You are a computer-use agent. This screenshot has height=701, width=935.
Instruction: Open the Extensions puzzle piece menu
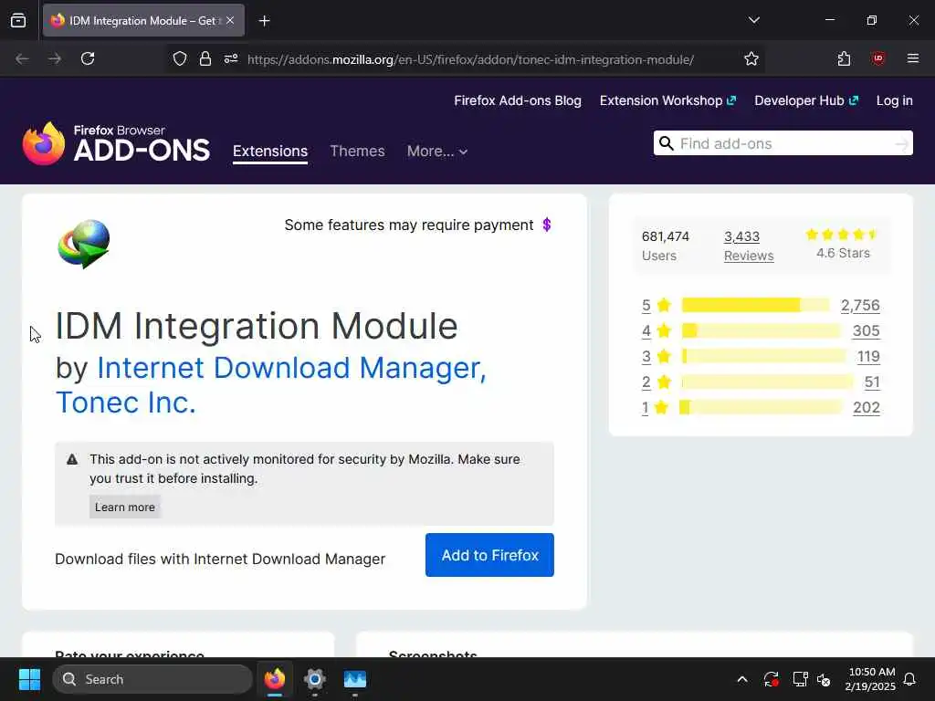point(844,58)
